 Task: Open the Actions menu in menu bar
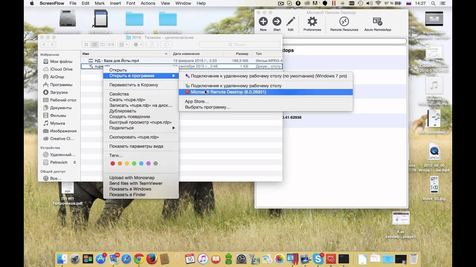click(x=148, y=3)
